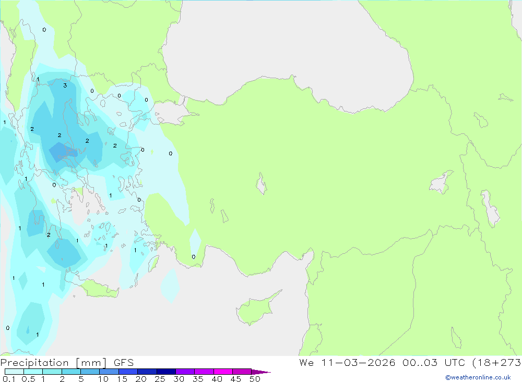The image size is (522, 382).
Task: Click the legend label '0.5'
Action: [28, 379]
